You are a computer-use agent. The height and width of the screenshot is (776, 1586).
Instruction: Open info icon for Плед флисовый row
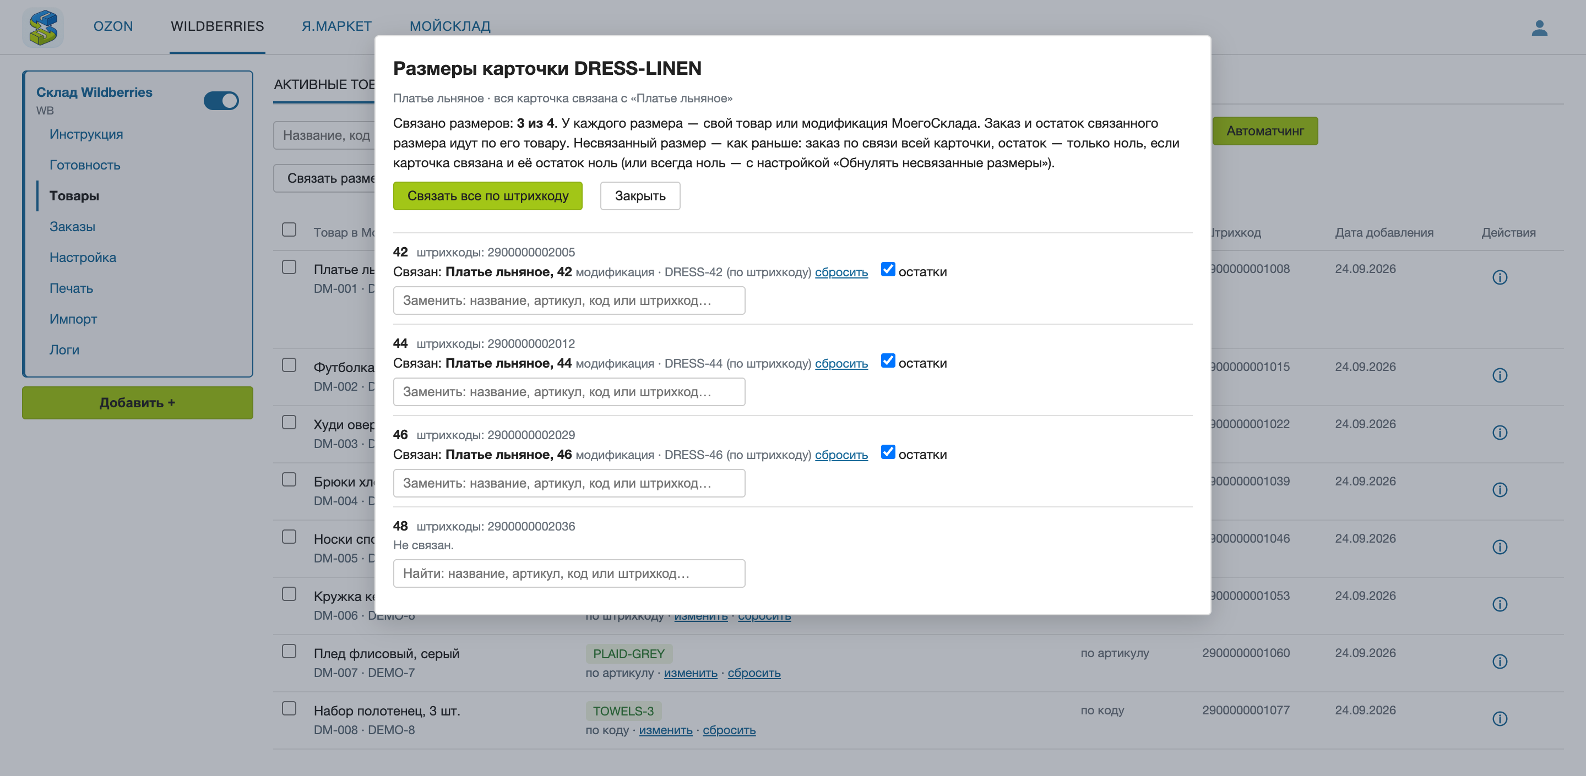1500,662
